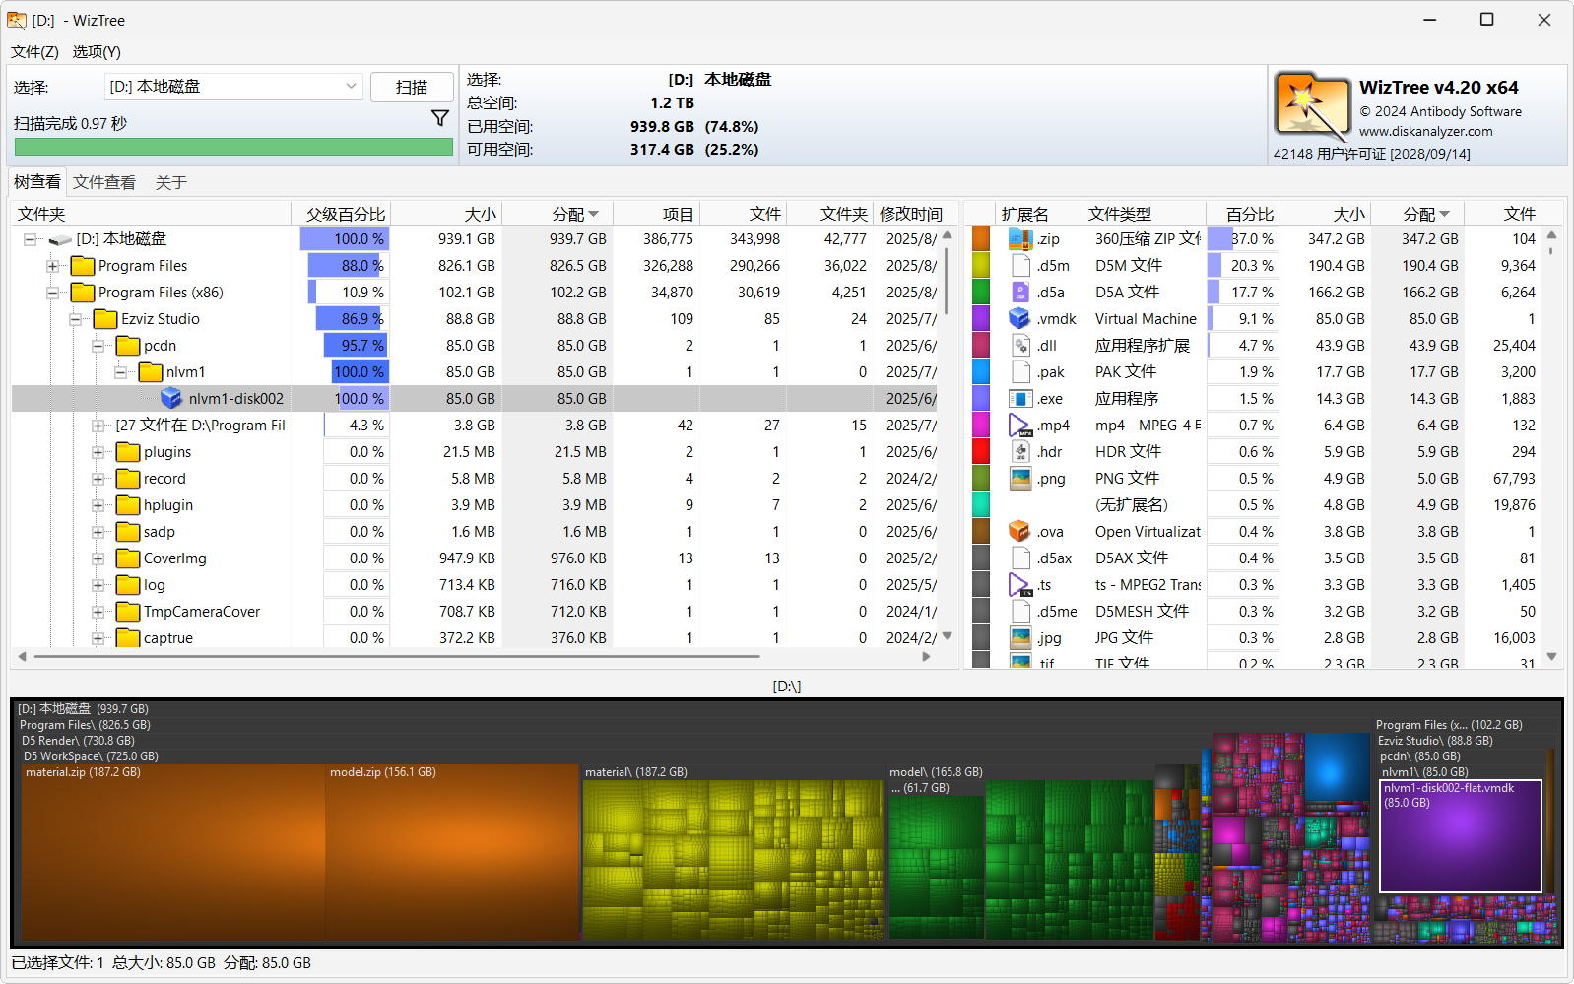Click the filter funnel icon

440,118
